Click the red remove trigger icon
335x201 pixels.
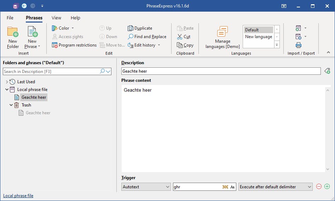[x=319, y=187]
